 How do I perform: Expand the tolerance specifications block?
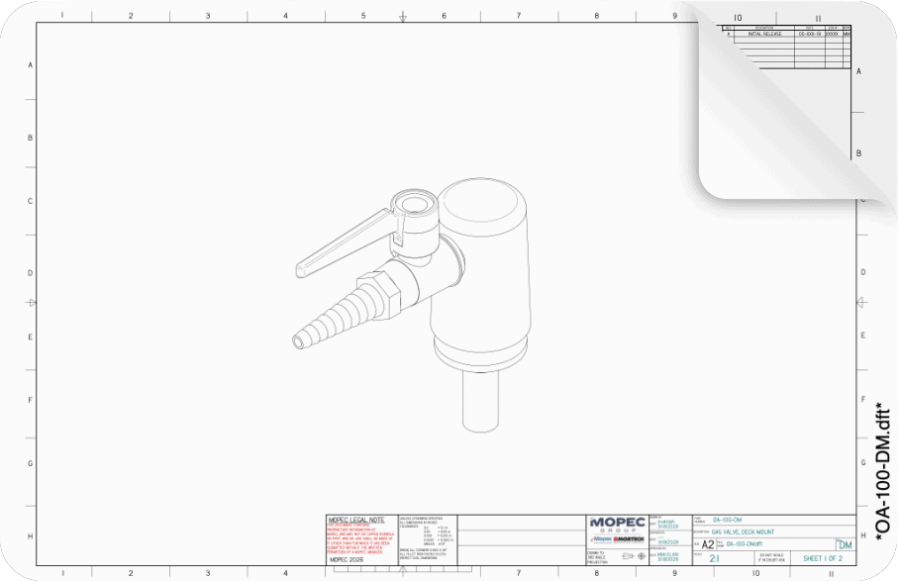[x=426, y=539]
